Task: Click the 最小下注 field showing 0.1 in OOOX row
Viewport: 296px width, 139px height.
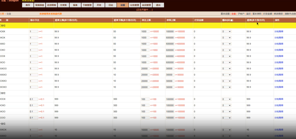Action: [x=34, y=99]
